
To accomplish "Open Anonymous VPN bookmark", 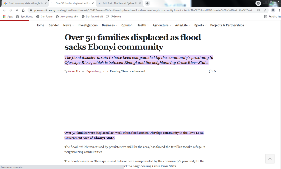I will point(67,16).
